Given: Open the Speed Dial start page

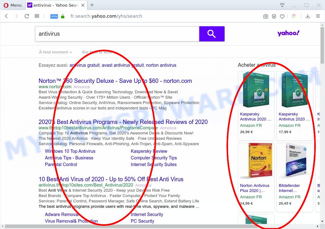Looking at the screenshot, I should (37, 16).
